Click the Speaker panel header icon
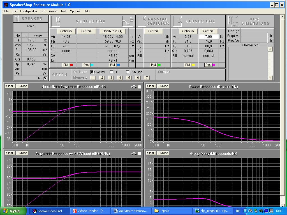The image size is (287, 215). pos(17,19)
